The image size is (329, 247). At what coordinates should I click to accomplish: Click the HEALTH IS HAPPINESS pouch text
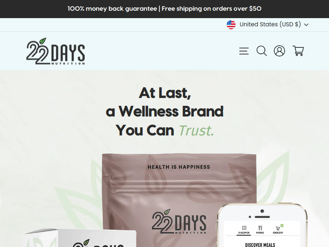179,167
